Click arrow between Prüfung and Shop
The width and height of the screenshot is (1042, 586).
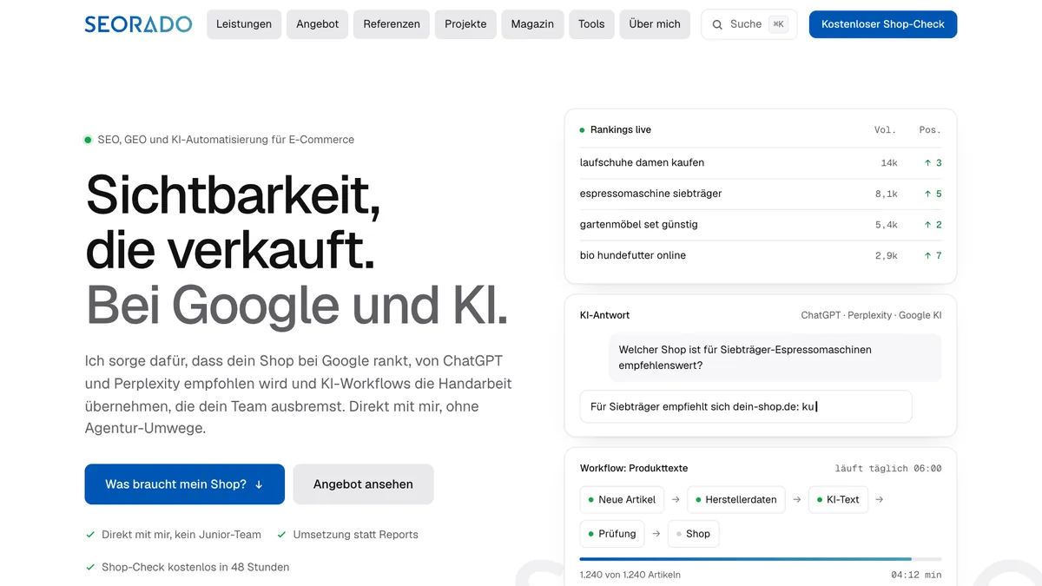click(656, 534)
